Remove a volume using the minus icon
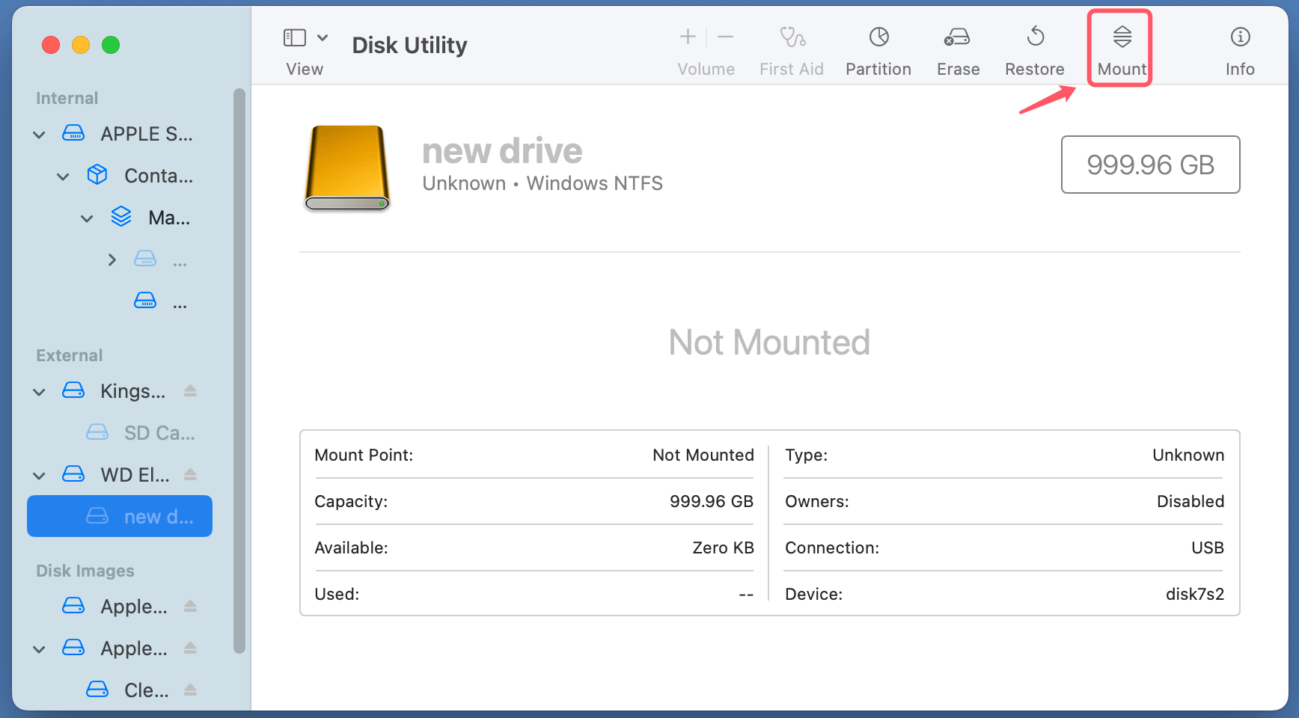 click(724, 36)
